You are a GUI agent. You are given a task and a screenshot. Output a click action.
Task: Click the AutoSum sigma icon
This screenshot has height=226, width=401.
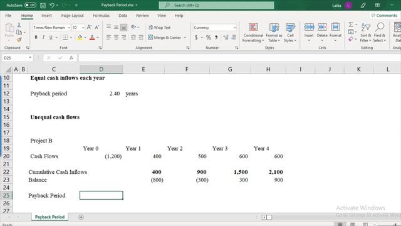[x=351, y=24]
